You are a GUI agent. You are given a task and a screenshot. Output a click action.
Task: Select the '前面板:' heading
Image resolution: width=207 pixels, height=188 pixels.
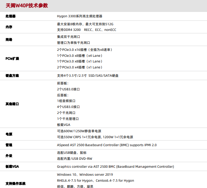coord(63,83)
